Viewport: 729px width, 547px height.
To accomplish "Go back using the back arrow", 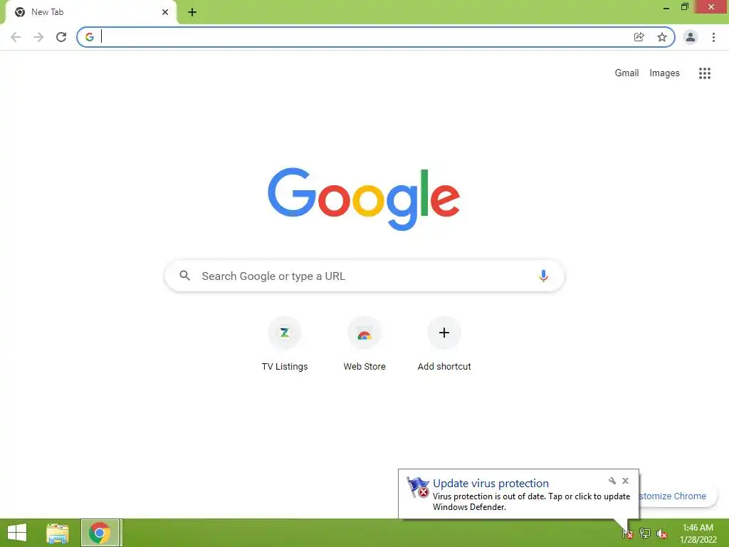I will tap(16, 37).
